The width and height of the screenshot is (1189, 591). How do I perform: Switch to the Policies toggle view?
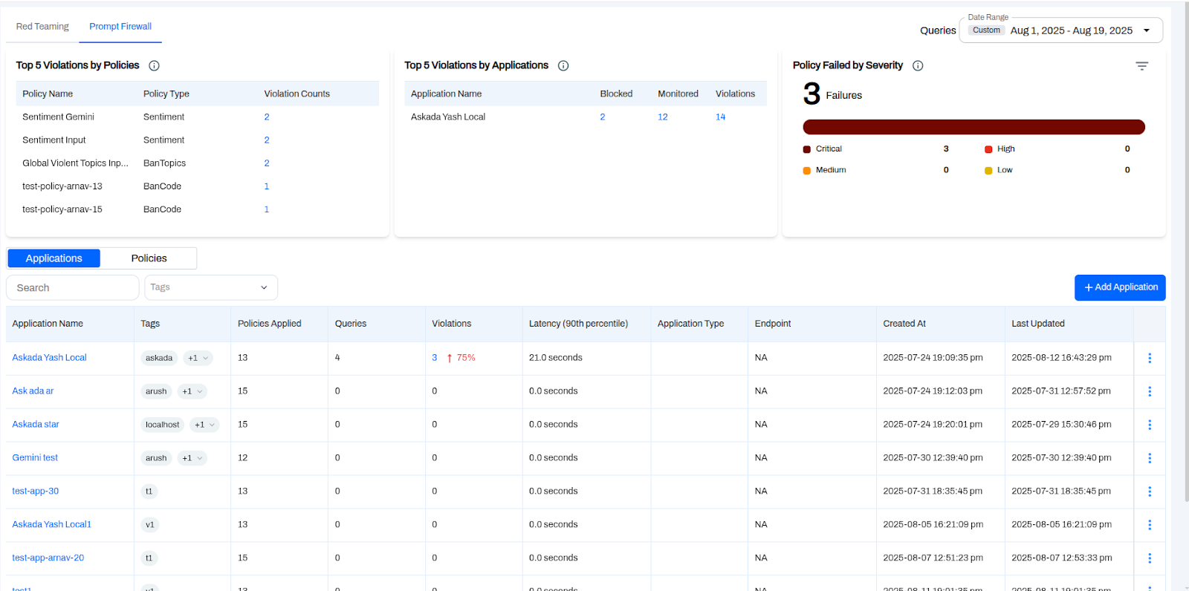pyautogui.click(x=149, y=258)
